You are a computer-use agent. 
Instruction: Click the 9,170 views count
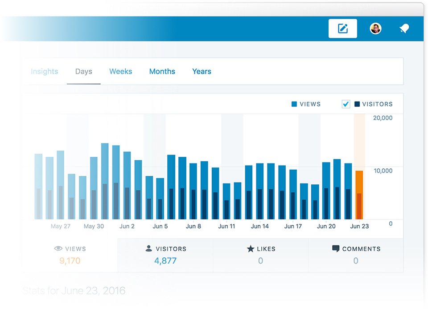coord(70,261)
